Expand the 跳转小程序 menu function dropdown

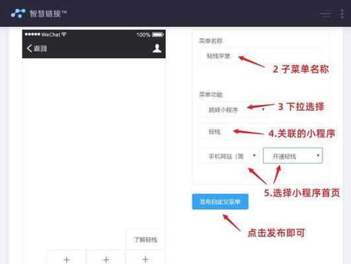coord(233,110)
